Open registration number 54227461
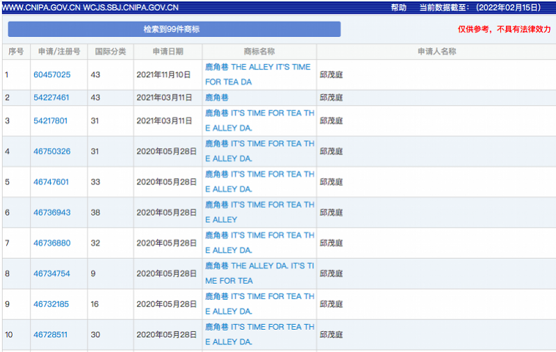Viewport: 556px width, 352px height. pyautogui.click(x=51, y=97)
